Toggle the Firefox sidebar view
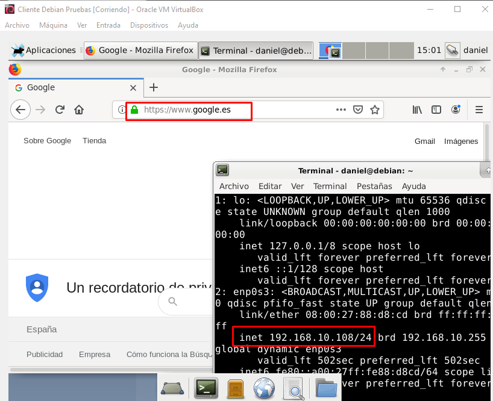Viewport: 493px width, 401px height. tap(436, 110)
